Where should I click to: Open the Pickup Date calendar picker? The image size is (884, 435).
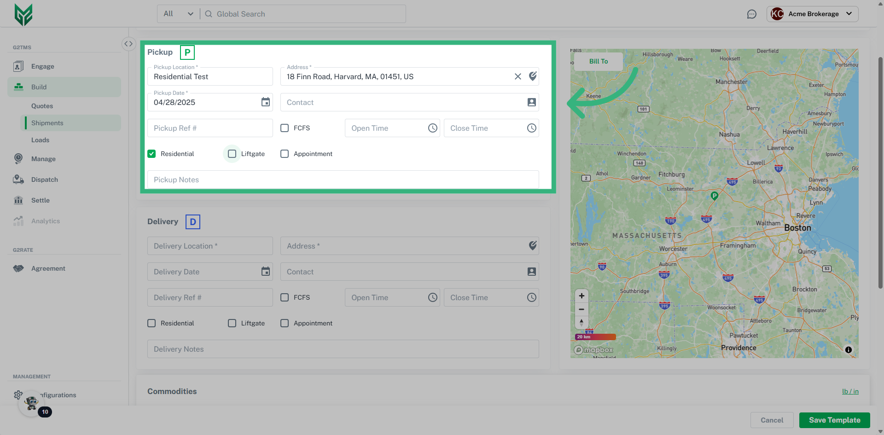pos(266,102)
